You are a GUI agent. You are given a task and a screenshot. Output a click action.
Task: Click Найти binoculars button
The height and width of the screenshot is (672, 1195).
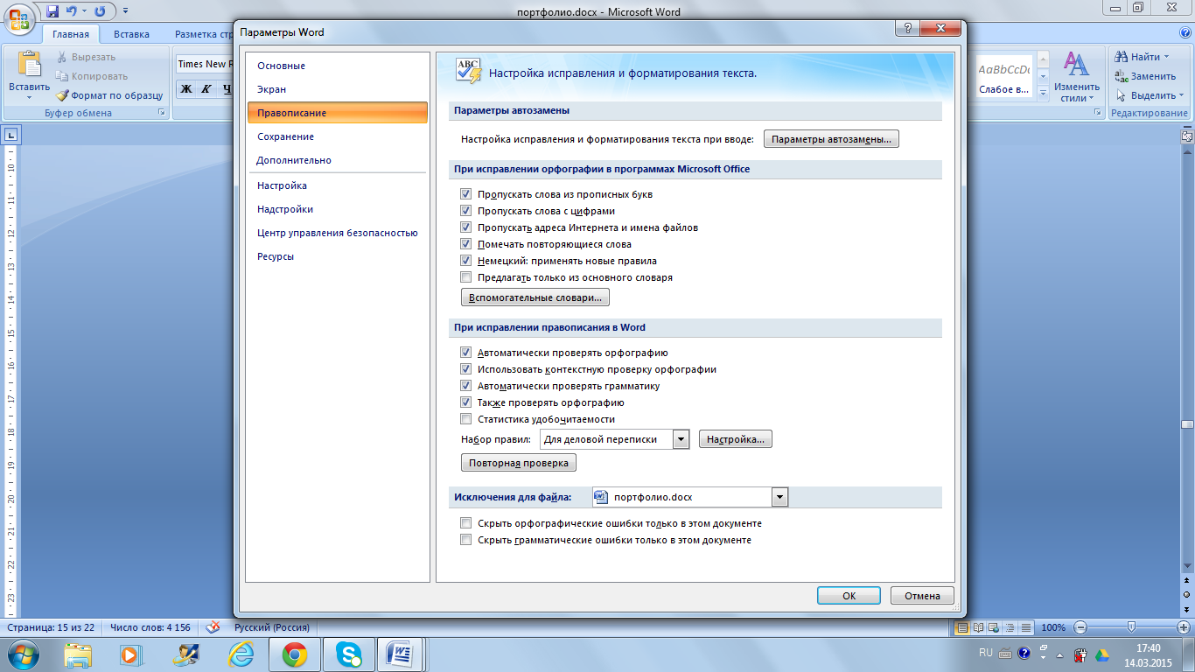pos(1143,57)
